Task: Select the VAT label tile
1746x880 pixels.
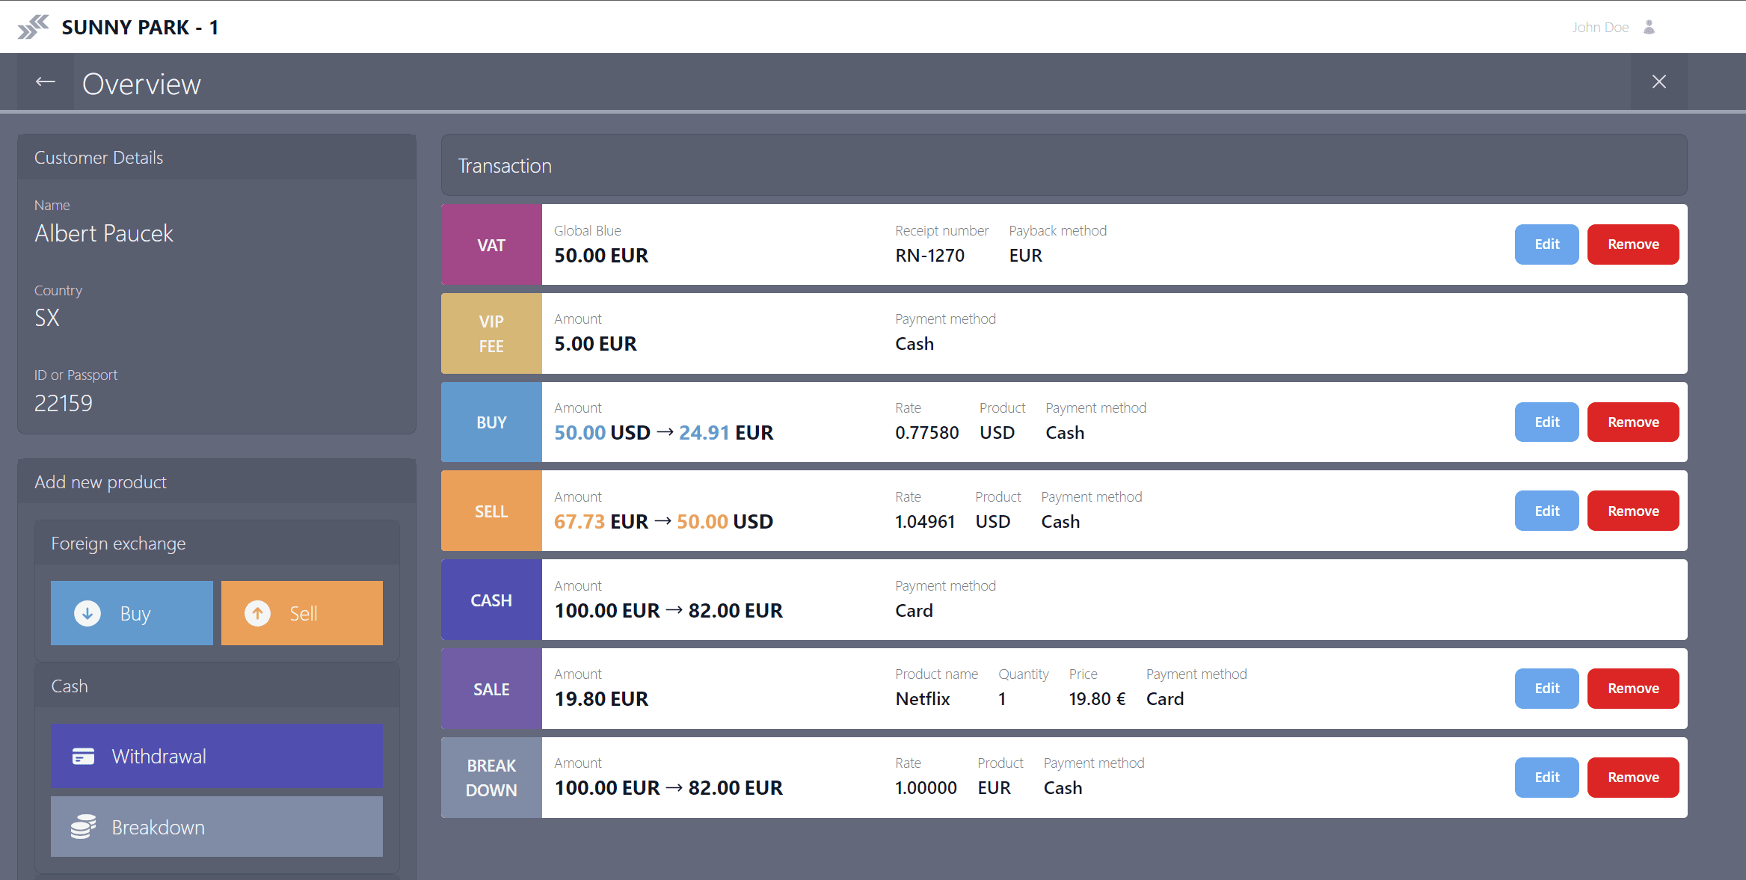Action: (x=491, y=244)
